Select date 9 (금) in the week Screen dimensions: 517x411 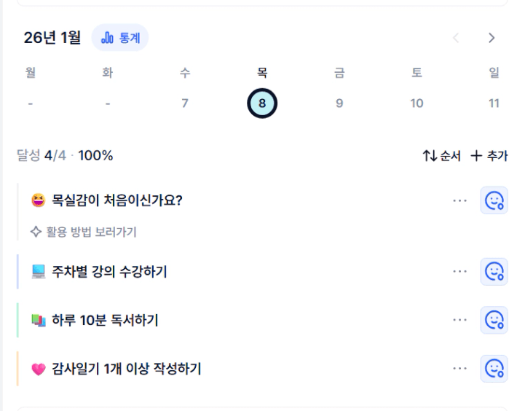tap(339, 103)
